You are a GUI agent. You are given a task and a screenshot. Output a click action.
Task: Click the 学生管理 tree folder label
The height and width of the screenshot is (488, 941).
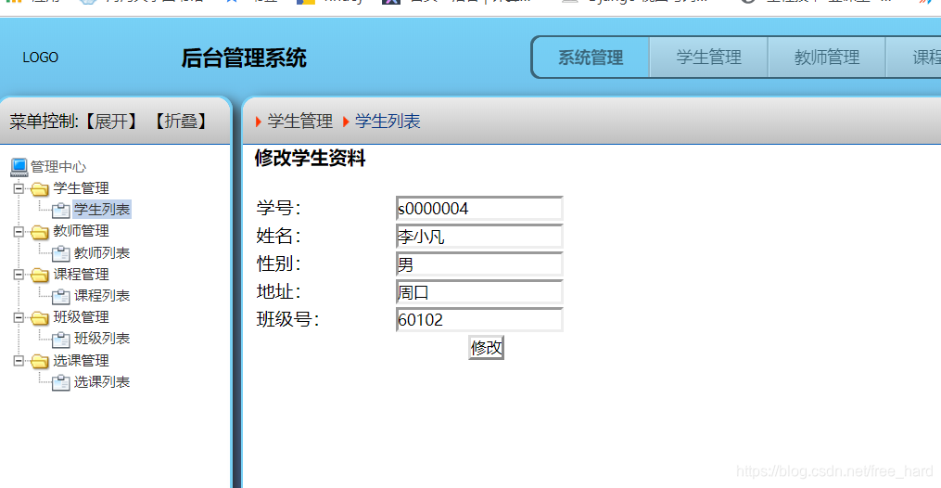[x=81, y=188]
